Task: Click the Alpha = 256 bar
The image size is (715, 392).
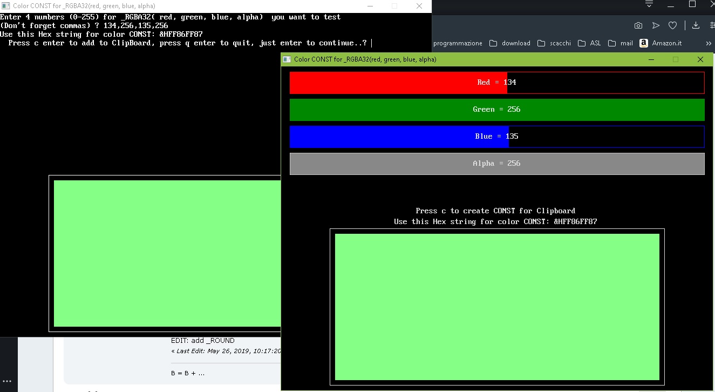Action: [x=497, y=164]
